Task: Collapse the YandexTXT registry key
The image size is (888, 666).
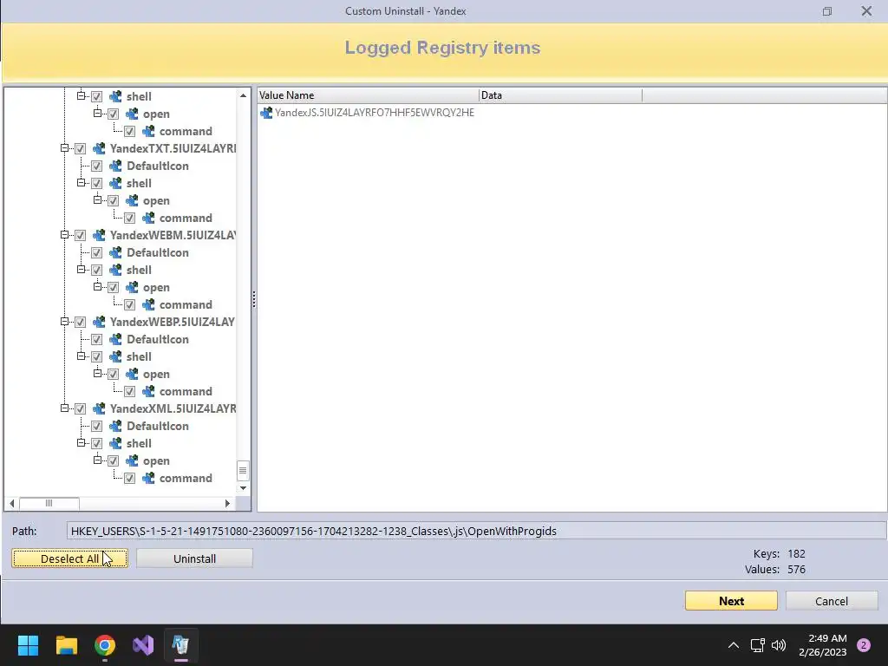Action: pos(64,147)
